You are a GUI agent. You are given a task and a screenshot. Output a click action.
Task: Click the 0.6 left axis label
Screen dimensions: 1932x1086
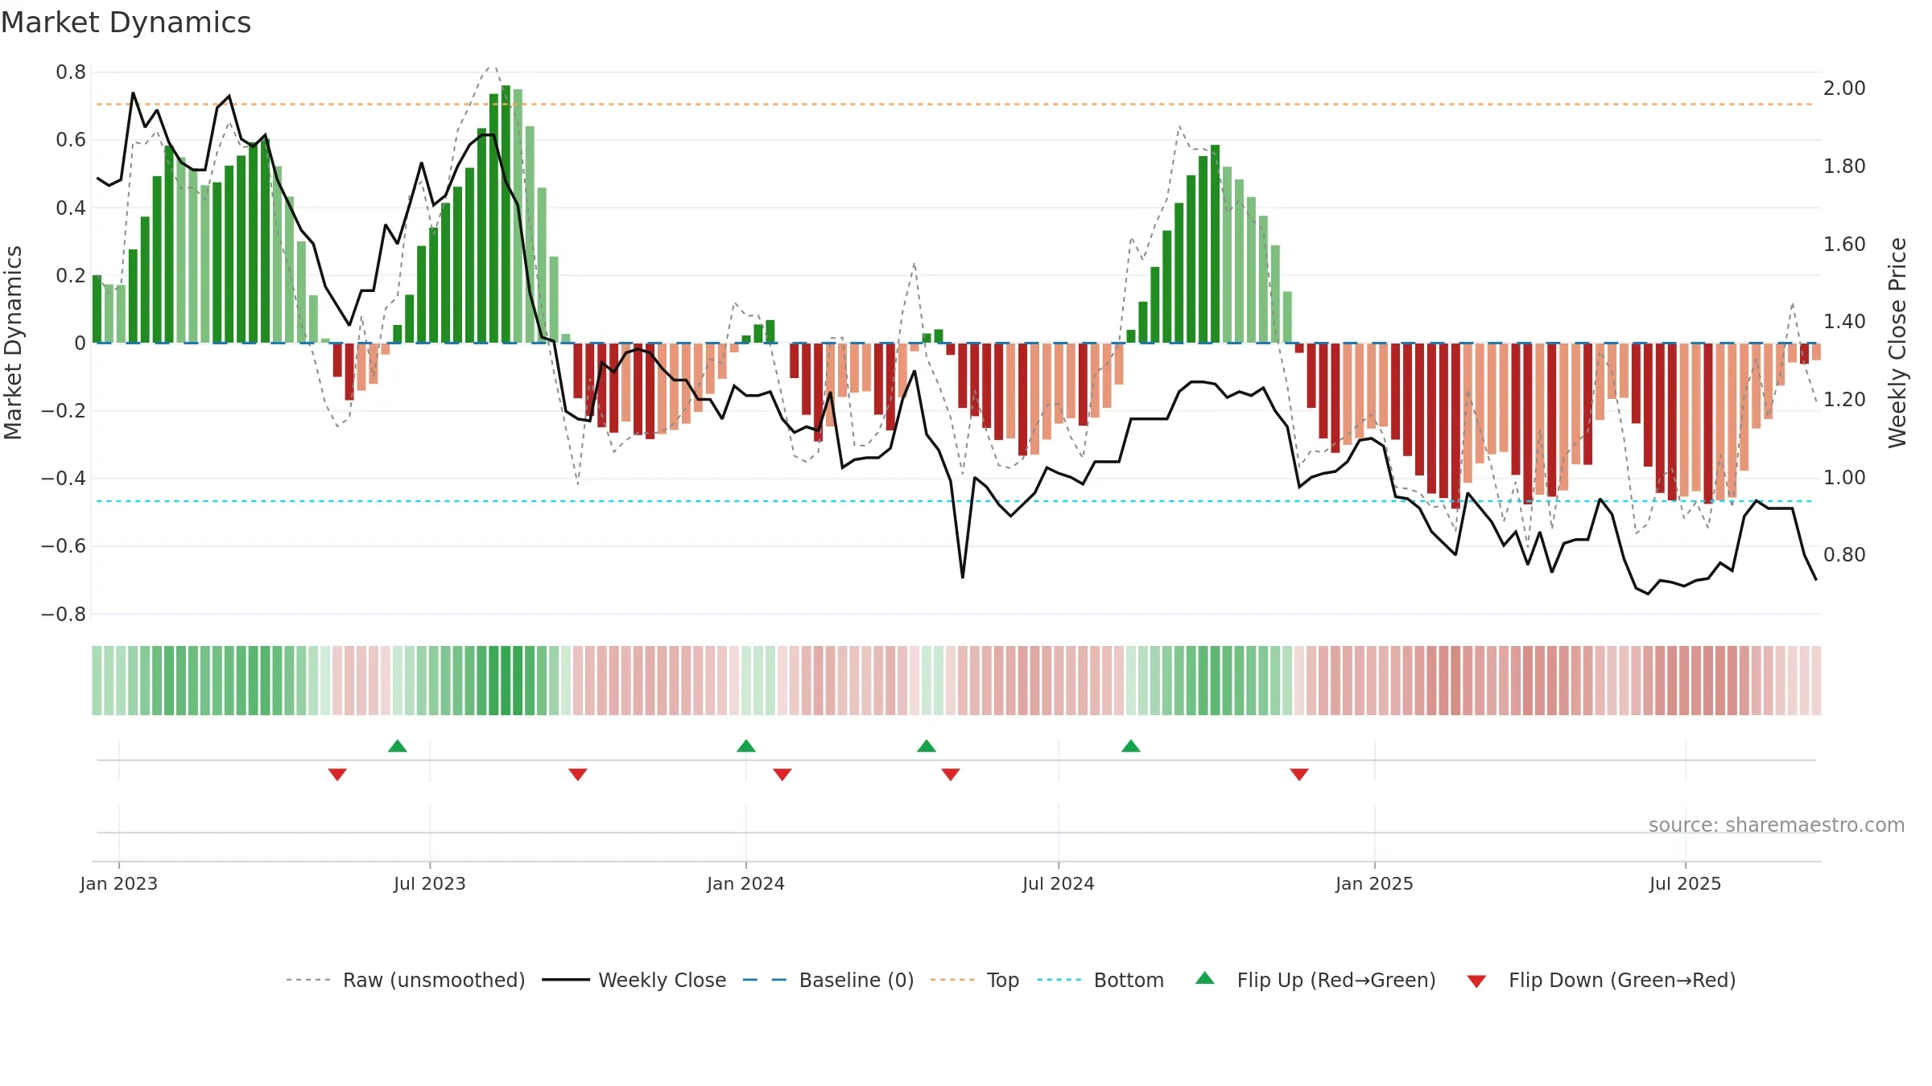point(71,140)
